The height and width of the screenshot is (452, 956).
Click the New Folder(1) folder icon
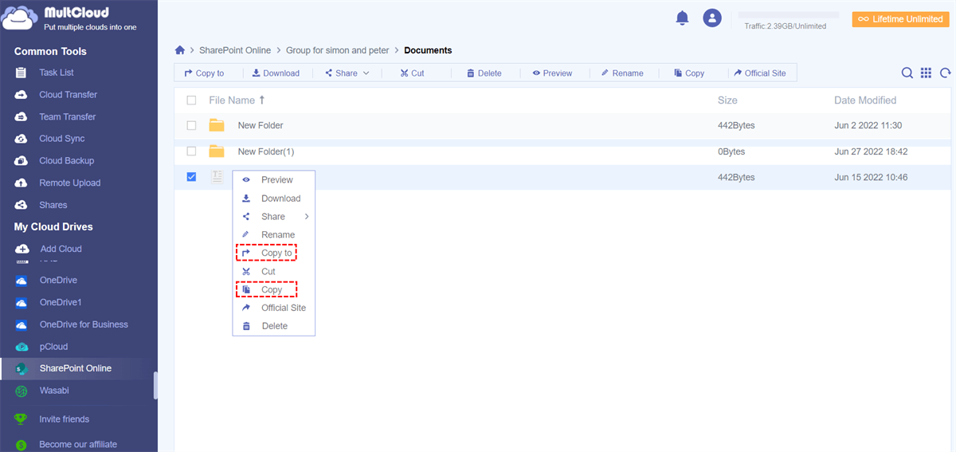coord(217,151)
